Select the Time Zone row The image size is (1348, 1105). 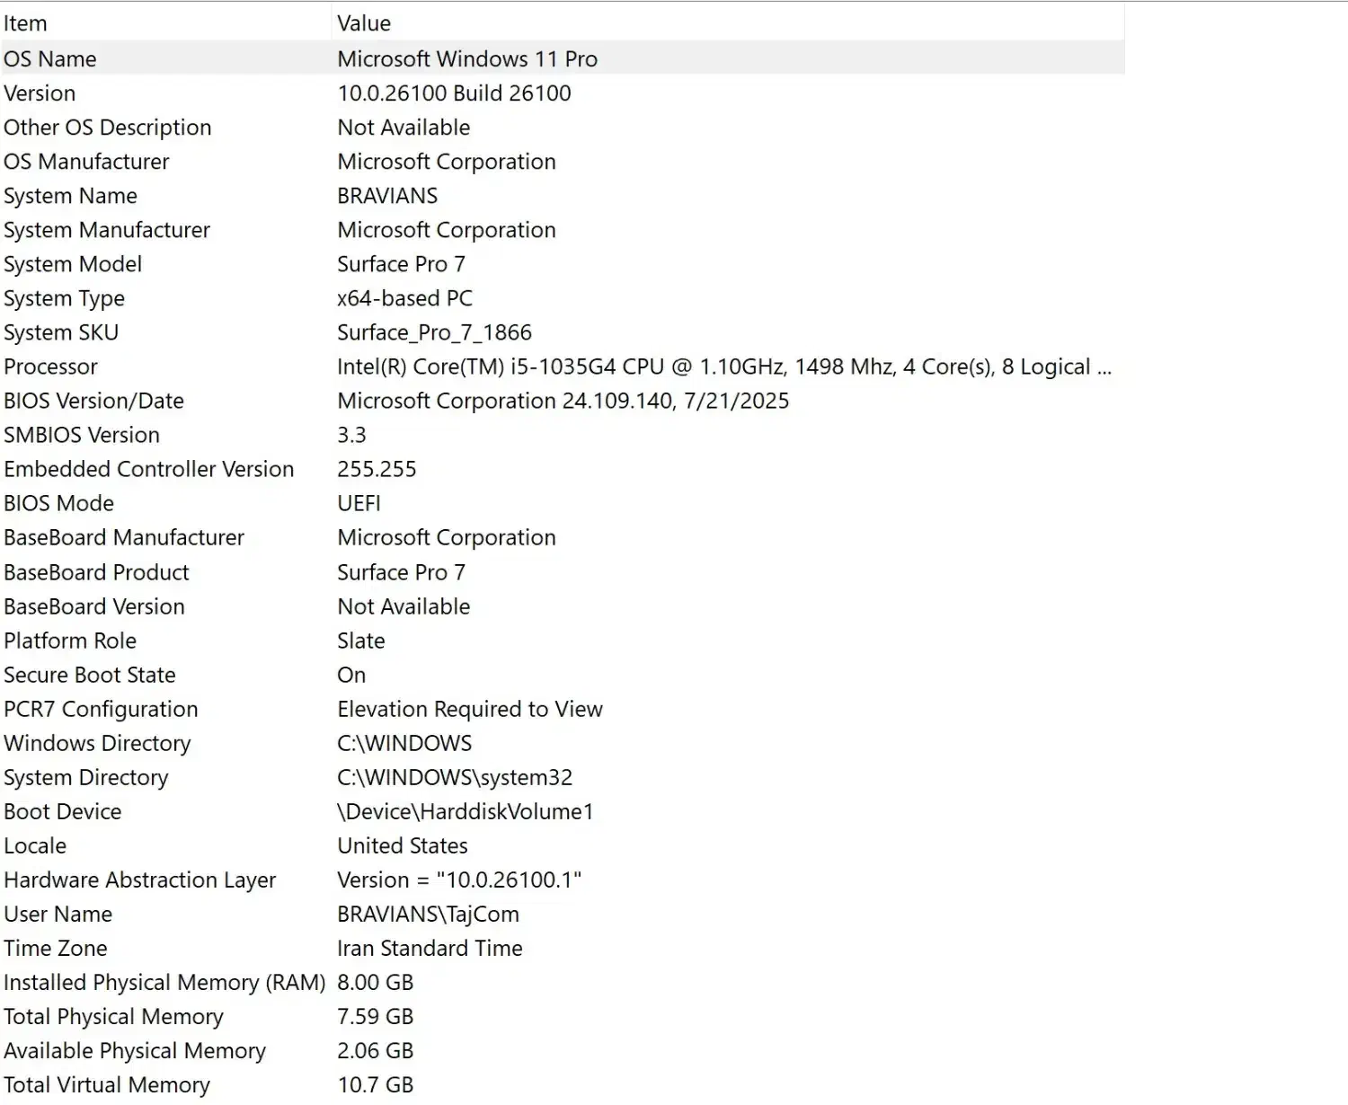pos(55,948)
